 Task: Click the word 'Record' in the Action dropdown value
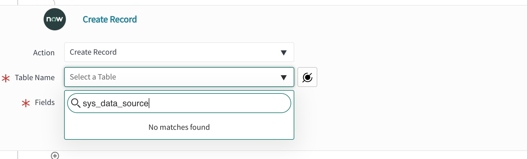tap(105, 52)
